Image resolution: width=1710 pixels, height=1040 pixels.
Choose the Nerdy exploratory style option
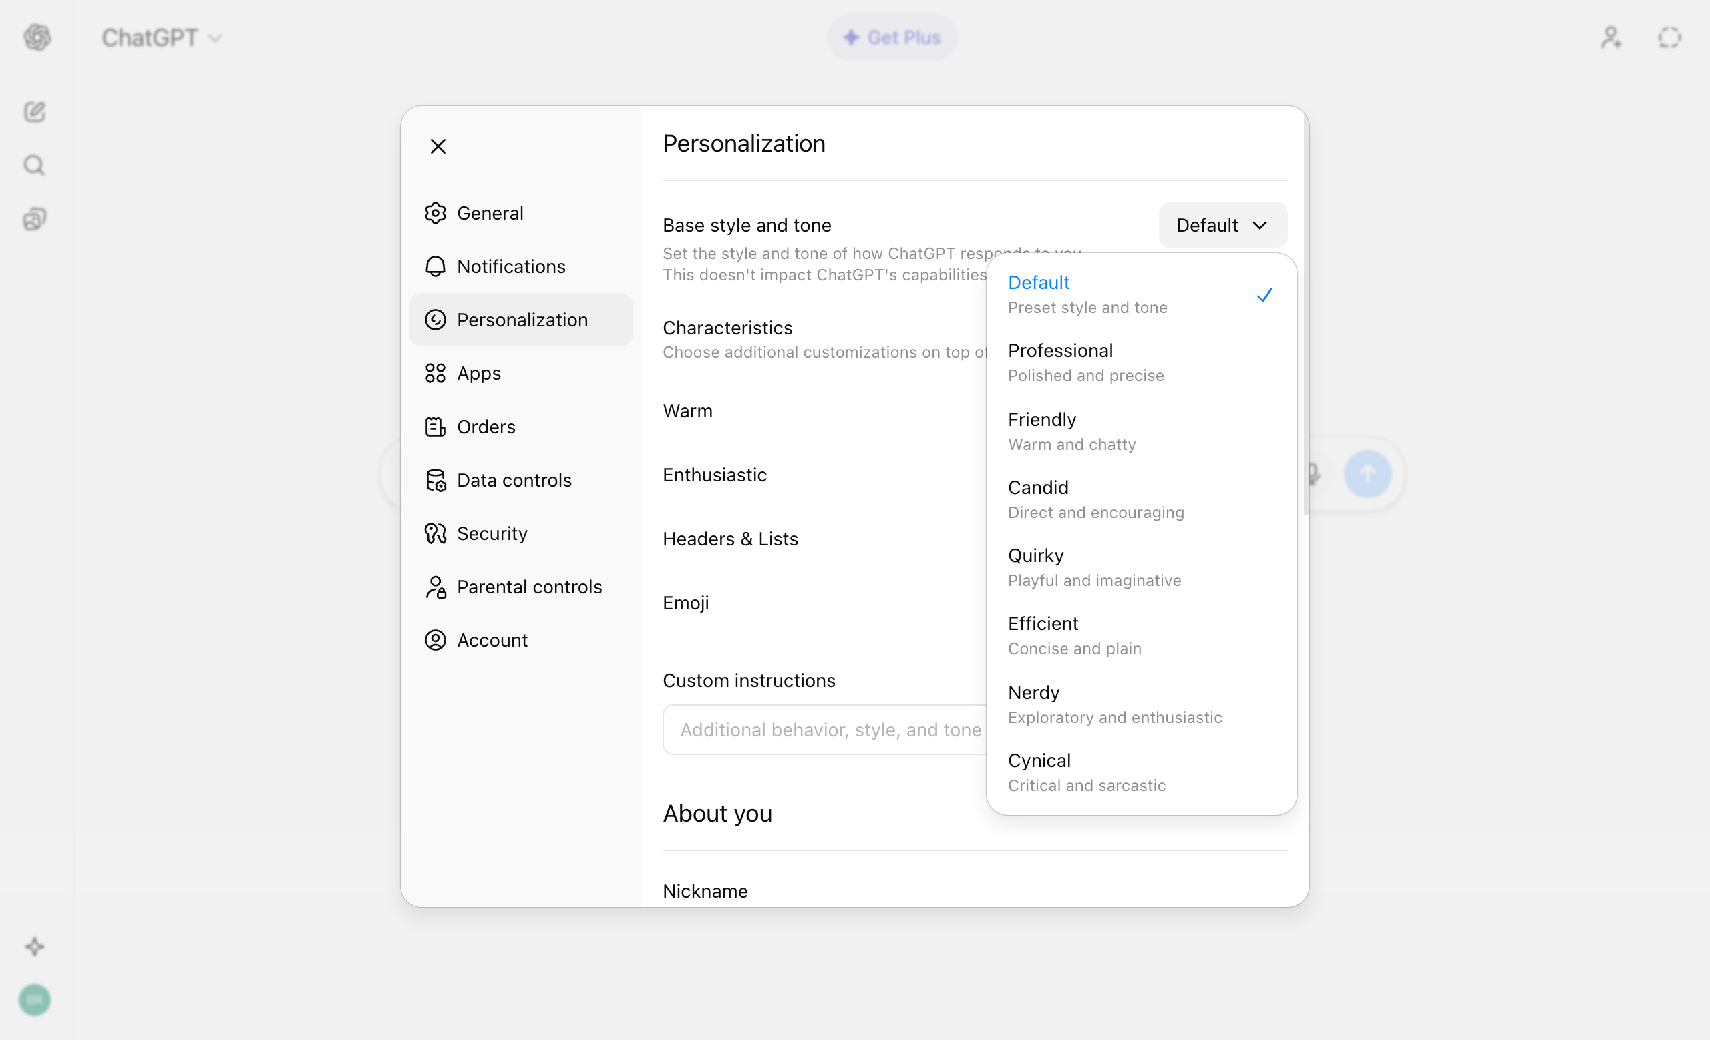(1141, 704)
